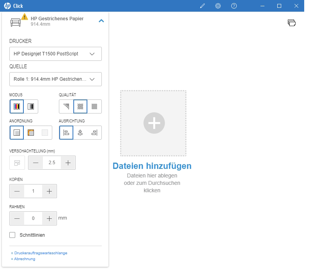312x273 pixels.
Task: Decrease Verschachtelung nesting value
Action: 35,163
